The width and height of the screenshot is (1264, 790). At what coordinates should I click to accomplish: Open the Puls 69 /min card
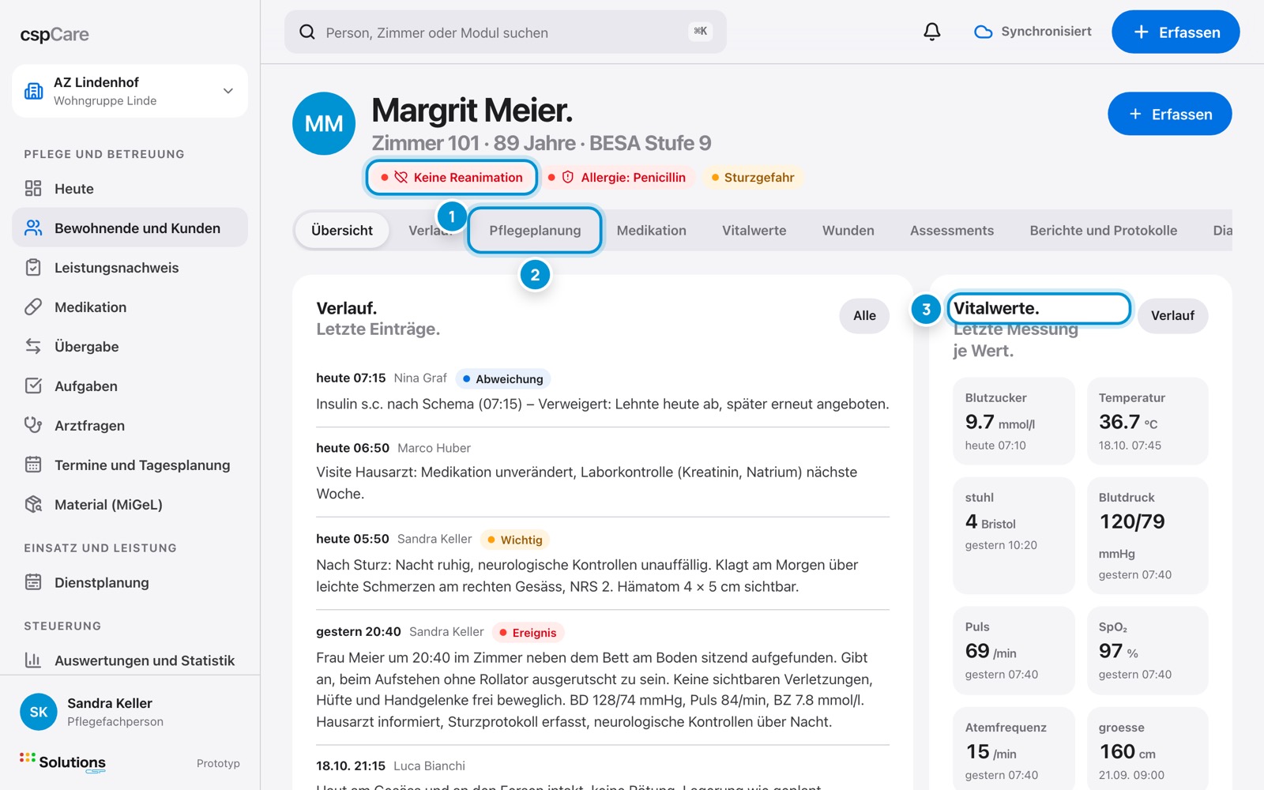[1014, 650]
